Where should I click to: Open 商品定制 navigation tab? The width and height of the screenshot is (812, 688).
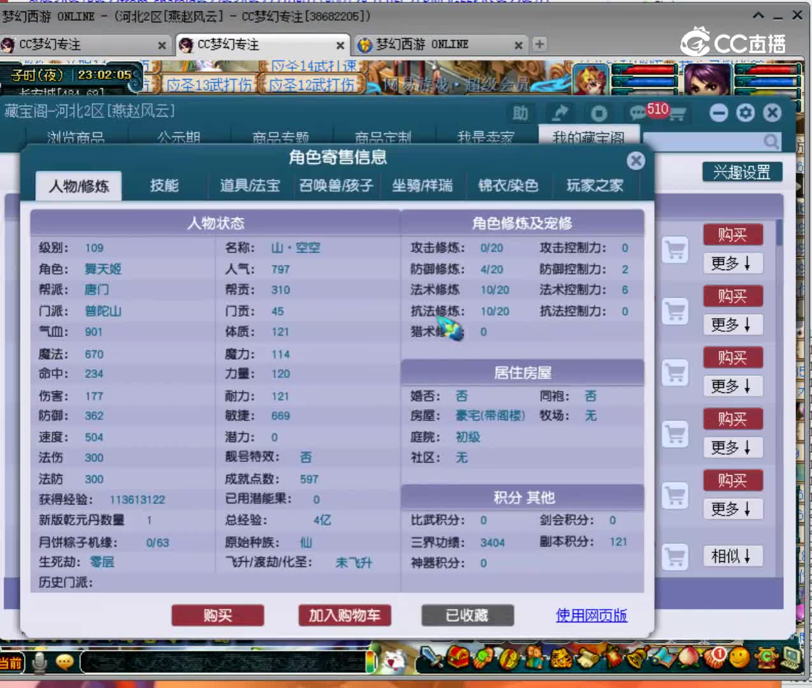tap(383, 138)
